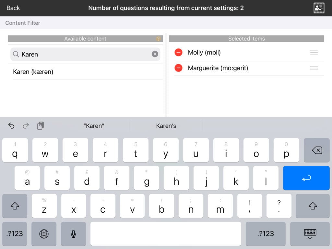Grab the reorder handle for Marguerite

[x=314, y=68]
